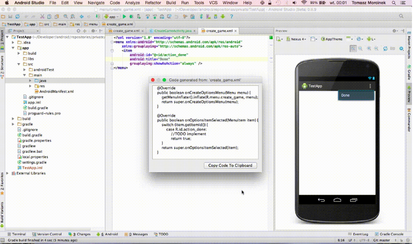413x244 pixels.
Task: Click the Preview zoom in icon
Action: click(x=369, y=48)
